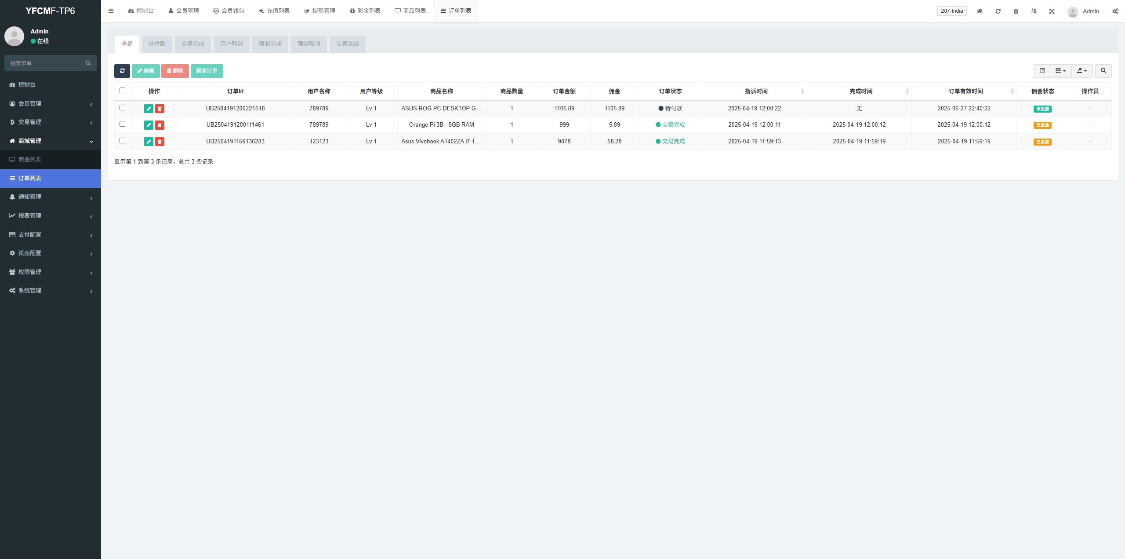Click the table refresh button beside 编辑
This screenshot has height=559, width=1125.
coord(122,71)
